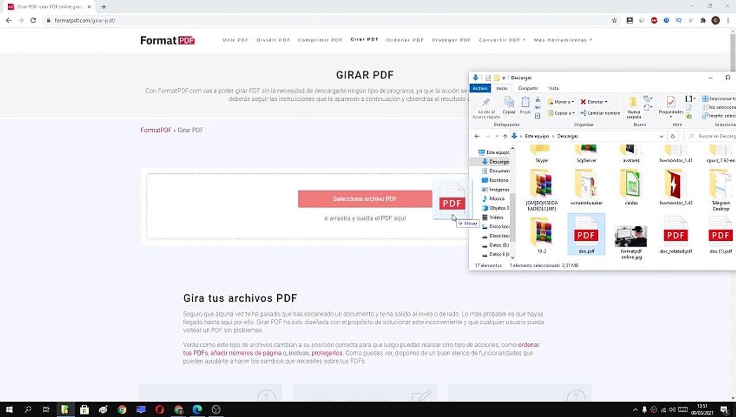Select the doc_rotated.pdf file
The width and height of the screenshot is (736, 417).
[x=676, y=236]
